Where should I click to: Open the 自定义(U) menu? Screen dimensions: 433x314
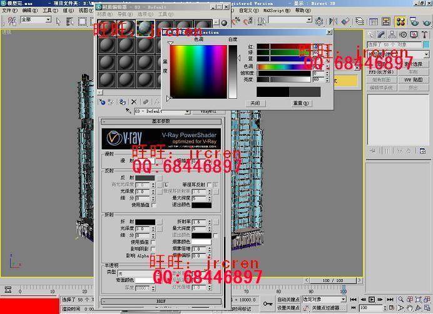(248, 11)
